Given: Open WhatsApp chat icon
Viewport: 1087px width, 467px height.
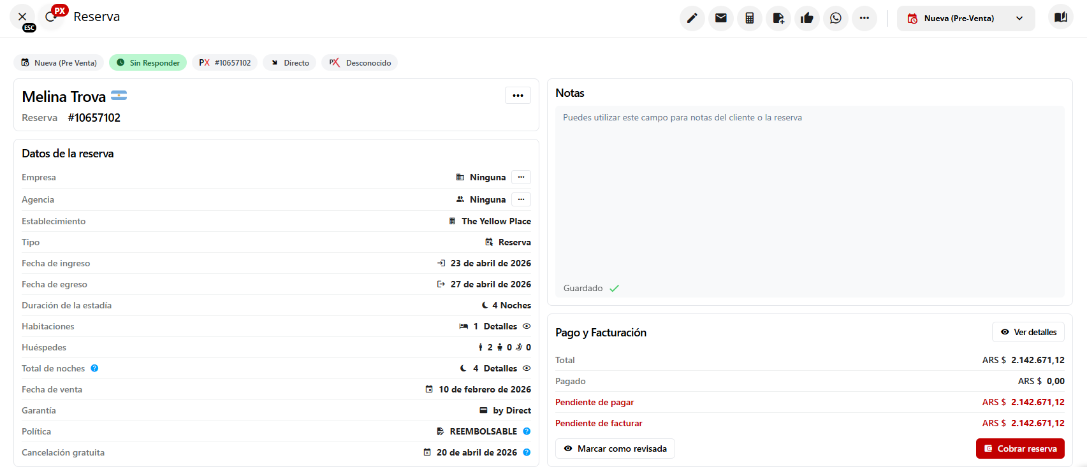Looking at the screenshot, I should pos(836,18).
